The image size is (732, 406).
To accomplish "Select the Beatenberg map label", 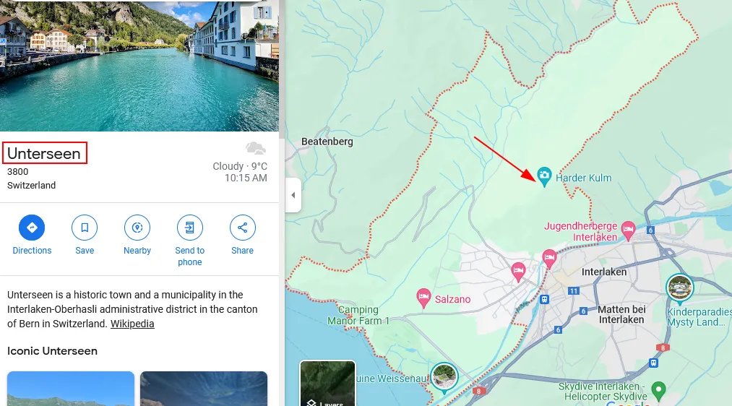I will point(327,142).
